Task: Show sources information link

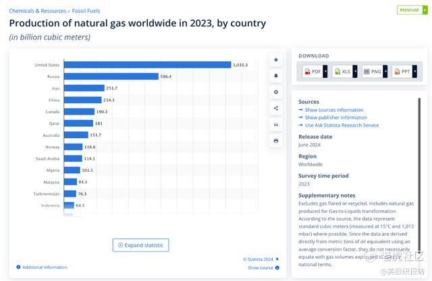Action: click(333, 110)
